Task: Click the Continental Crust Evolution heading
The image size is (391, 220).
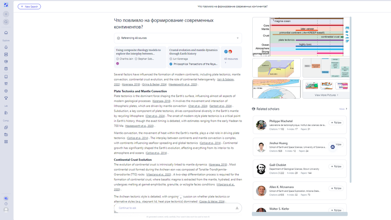Action: [133, 160]
